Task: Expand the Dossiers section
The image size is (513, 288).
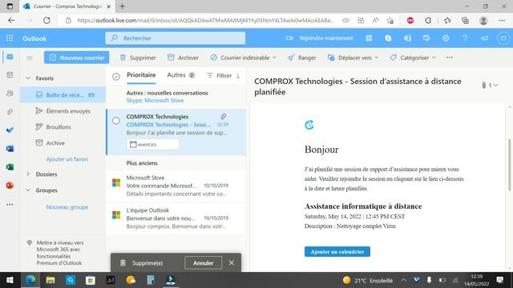Action: (x=28, y=174)
